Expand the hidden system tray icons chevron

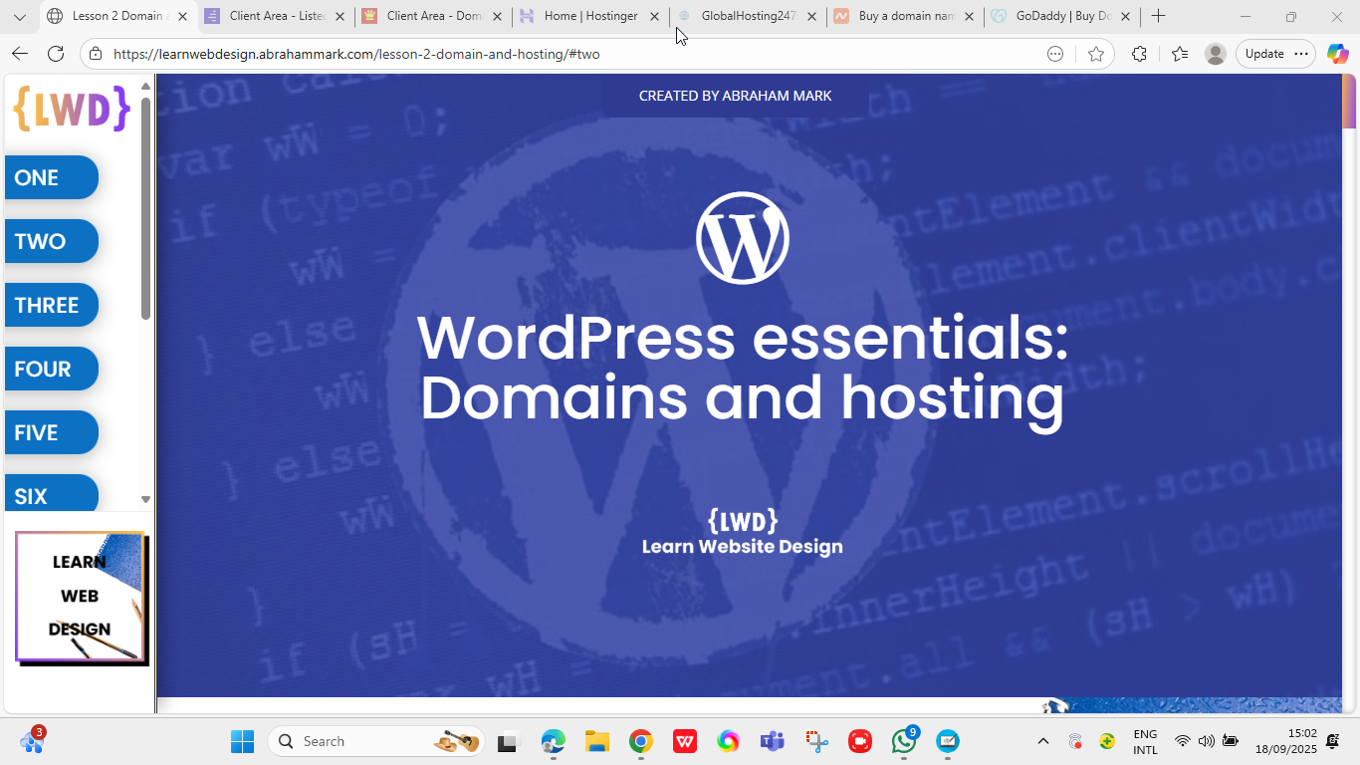(x=1043, y=741)
